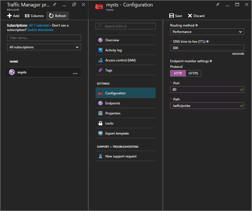Click the Discard X icon
Screen dimensions: 252x211
pyautogui.click(x=190, y=16)
